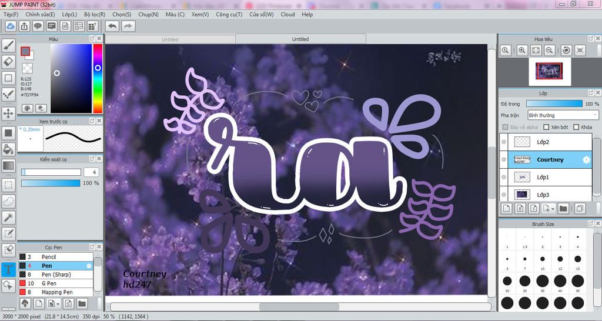Viewport: 602px width, 321px height.
Task: Select the Select Eraser tool
Action: coord(8,250)
